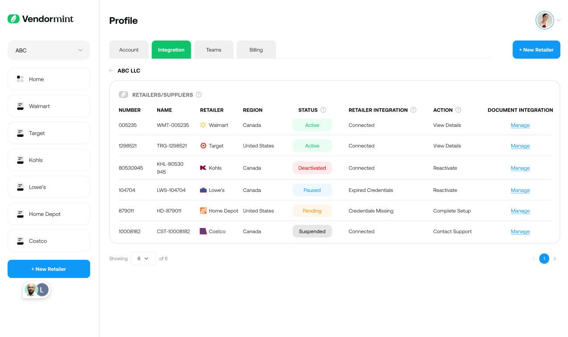Click the Home sidebar icon
Screen dimensions: 568x337
tap(20, 79)
